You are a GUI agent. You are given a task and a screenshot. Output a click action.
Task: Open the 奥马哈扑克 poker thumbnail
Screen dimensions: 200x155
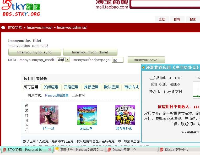click(125, 115)
